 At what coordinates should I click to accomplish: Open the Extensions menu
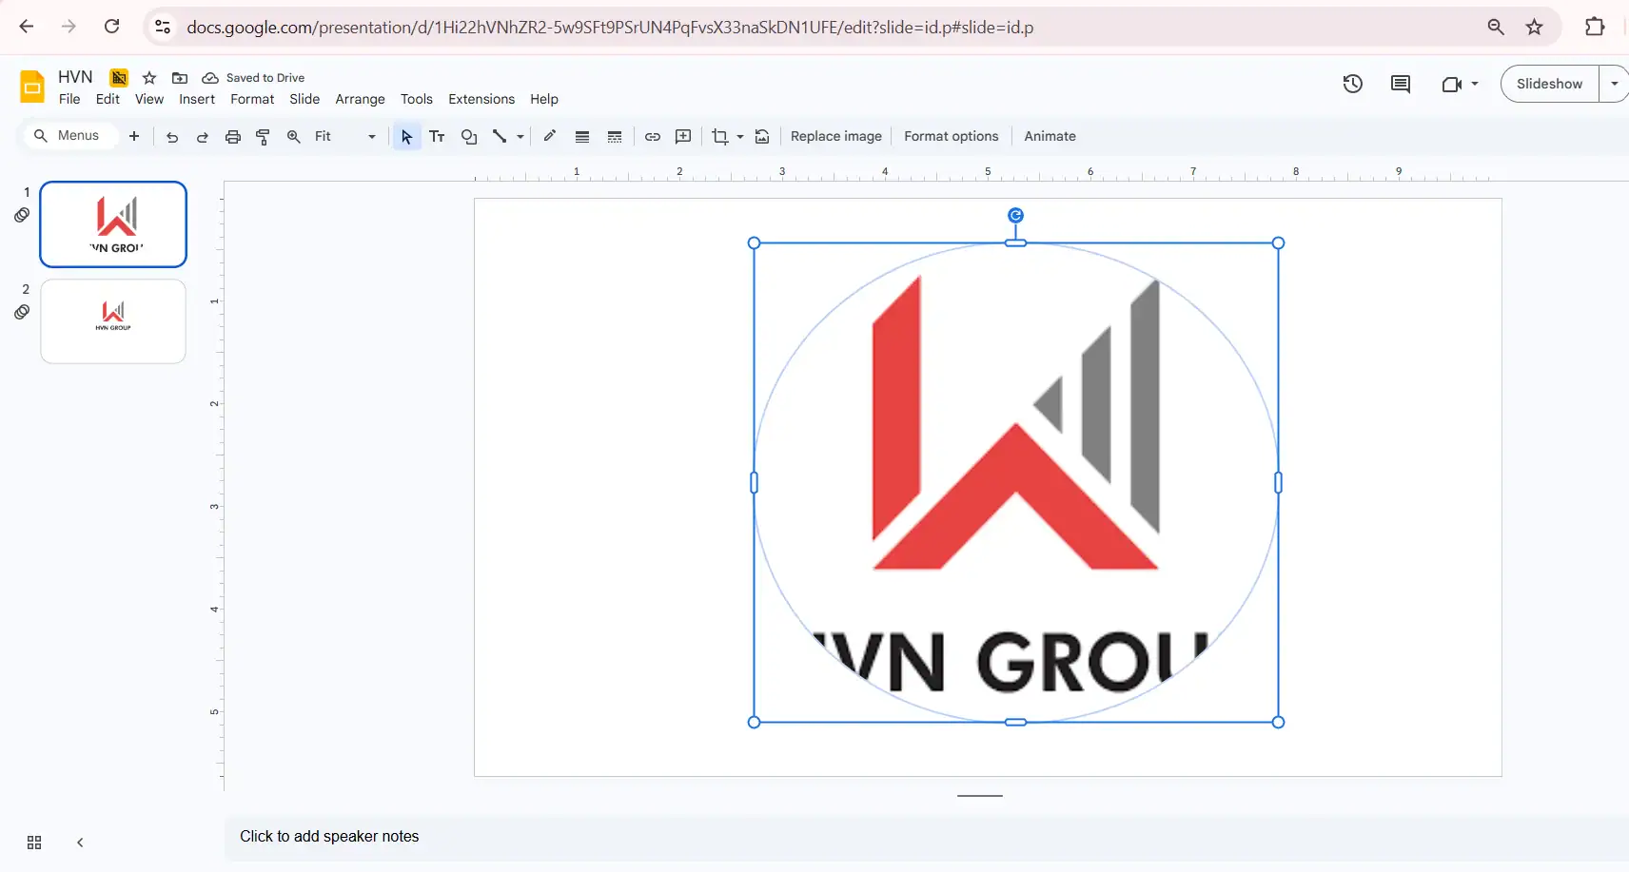click(x=481, y=99)
